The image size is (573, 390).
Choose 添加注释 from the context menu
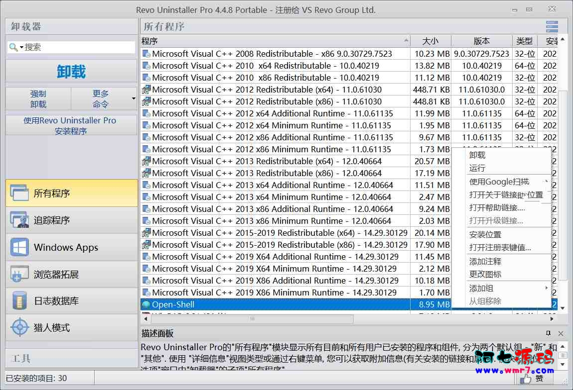click(485, 261)
